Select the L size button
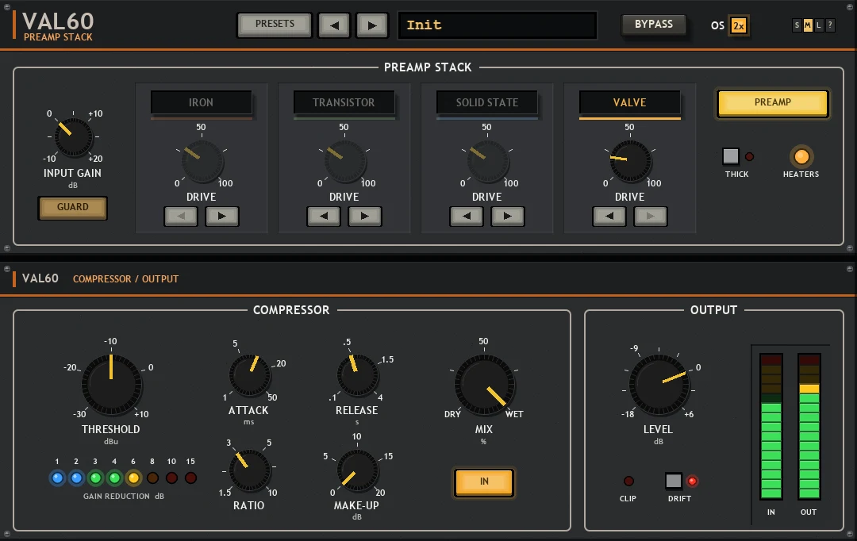 [819, 25]
